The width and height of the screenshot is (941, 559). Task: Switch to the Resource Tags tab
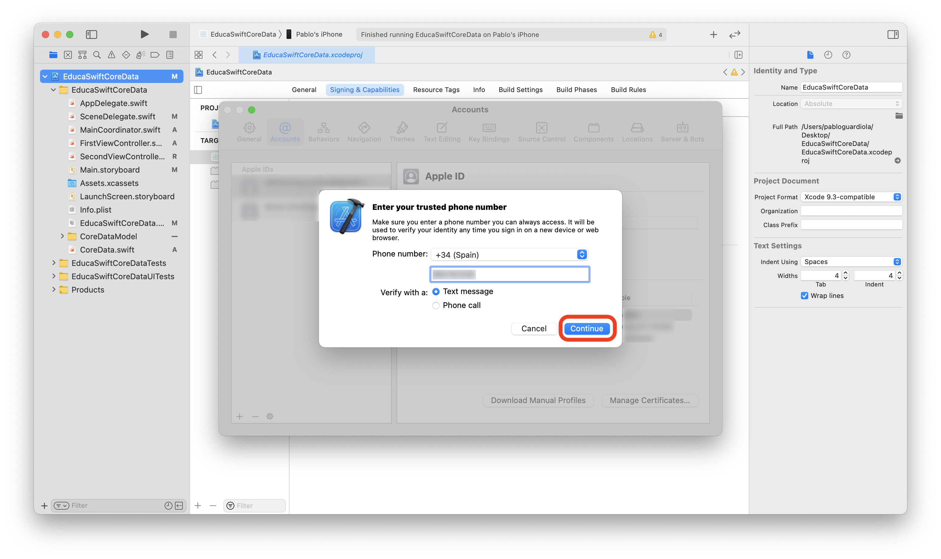[x=436, y=90]
